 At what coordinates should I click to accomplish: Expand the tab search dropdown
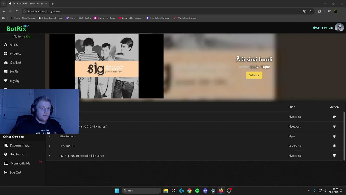(x=4, y=4)
